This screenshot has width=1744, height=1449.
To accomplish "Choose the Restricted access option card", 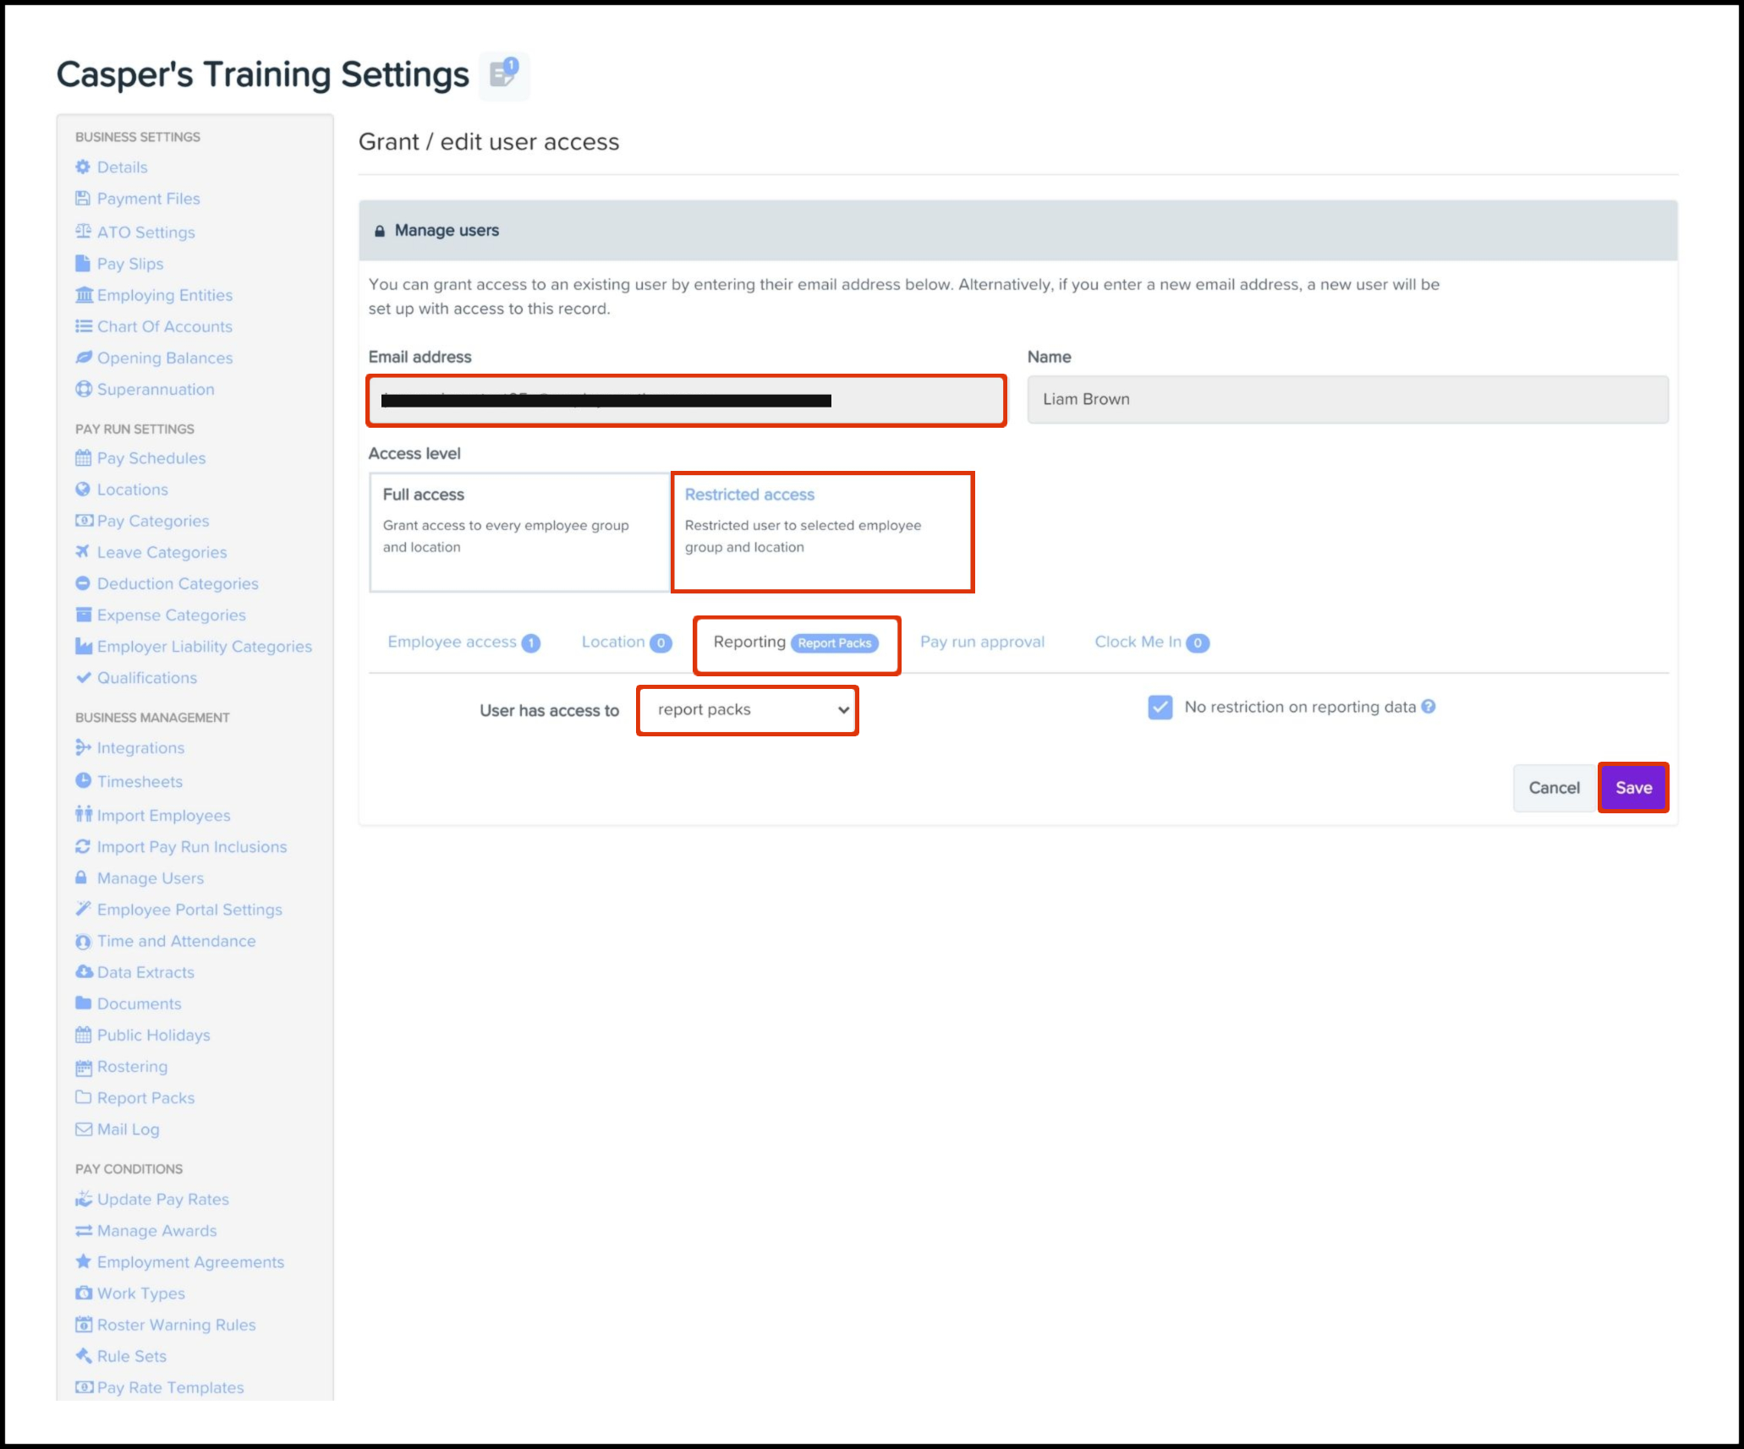I will pyautogui.click(x=822, y=532).
